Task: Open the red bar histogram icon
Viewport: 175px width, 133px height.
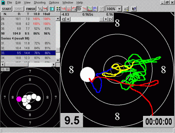Action: click(x=69, y=9)
